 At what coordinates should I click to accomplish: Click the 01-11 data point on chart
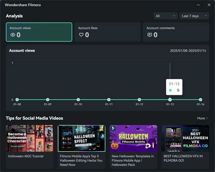(x=109, y=99)
